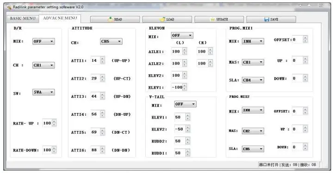333x173 pixels.
Task: Click the UPDATE button
Action: (219, 19)
